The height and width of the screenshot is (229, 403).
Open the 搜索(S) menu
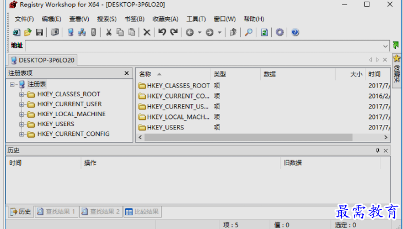tap(106, 19)
